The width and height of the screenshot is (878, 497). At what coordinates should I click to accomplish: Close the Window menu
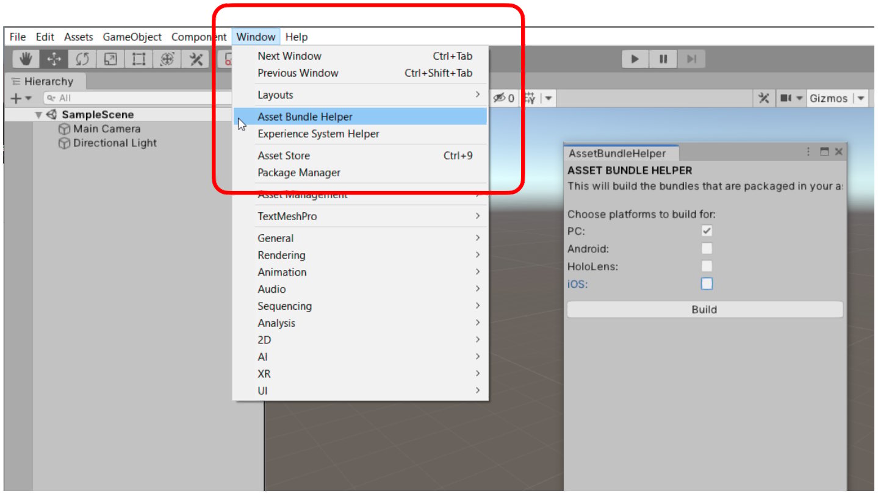(256, 37)
